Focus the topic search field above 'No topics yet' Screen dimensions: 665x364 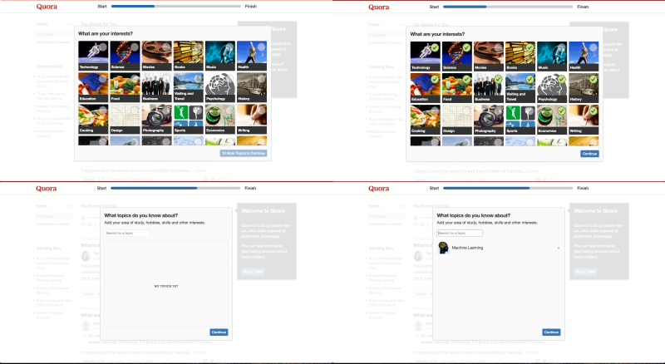(127, 233)
